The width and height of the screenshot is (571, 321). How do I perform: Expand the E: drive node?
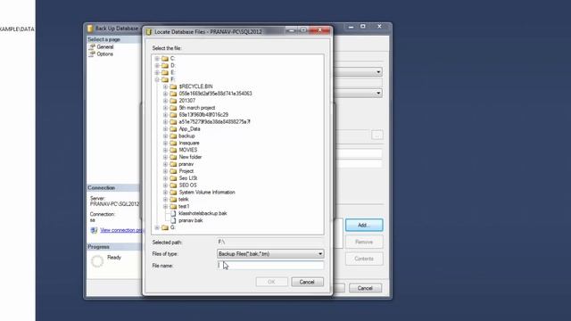click(x=157, y=72)
